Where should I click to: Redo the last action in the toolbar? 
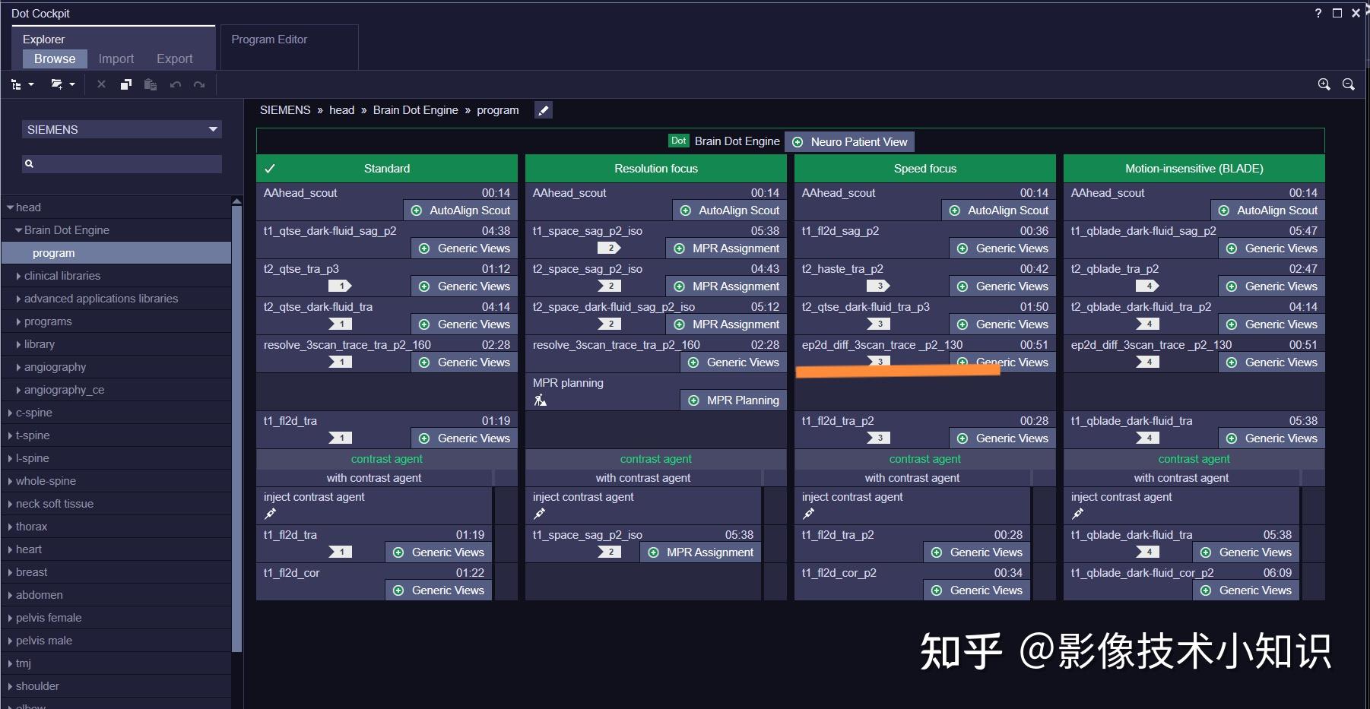(199, 84)
